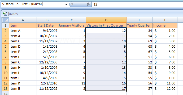Select row 1 header
The image size is (183, 95).
pyautogui.click(x=6, y=25)
